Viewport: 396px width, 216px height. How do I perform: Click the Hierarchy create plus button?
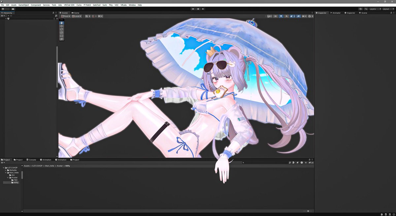tap(3, 16)
